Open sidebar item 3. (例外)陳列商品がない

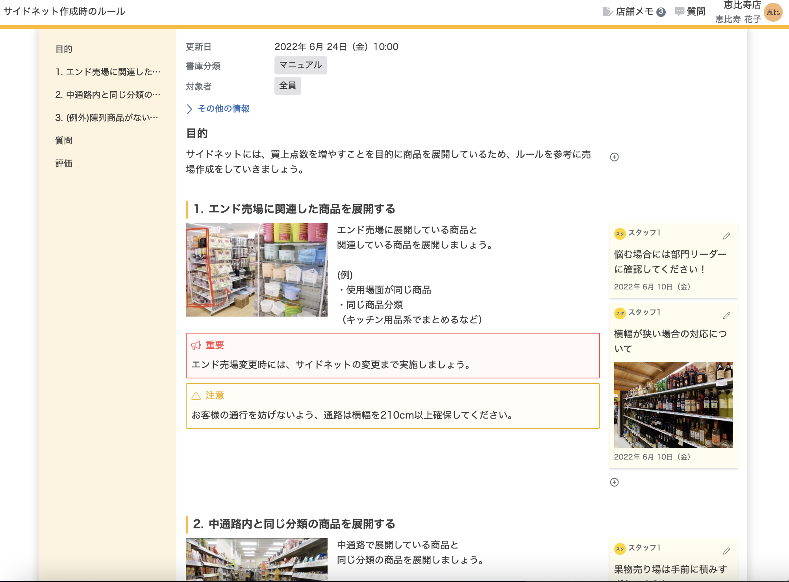pyautogui.click(x=106, y=118)
